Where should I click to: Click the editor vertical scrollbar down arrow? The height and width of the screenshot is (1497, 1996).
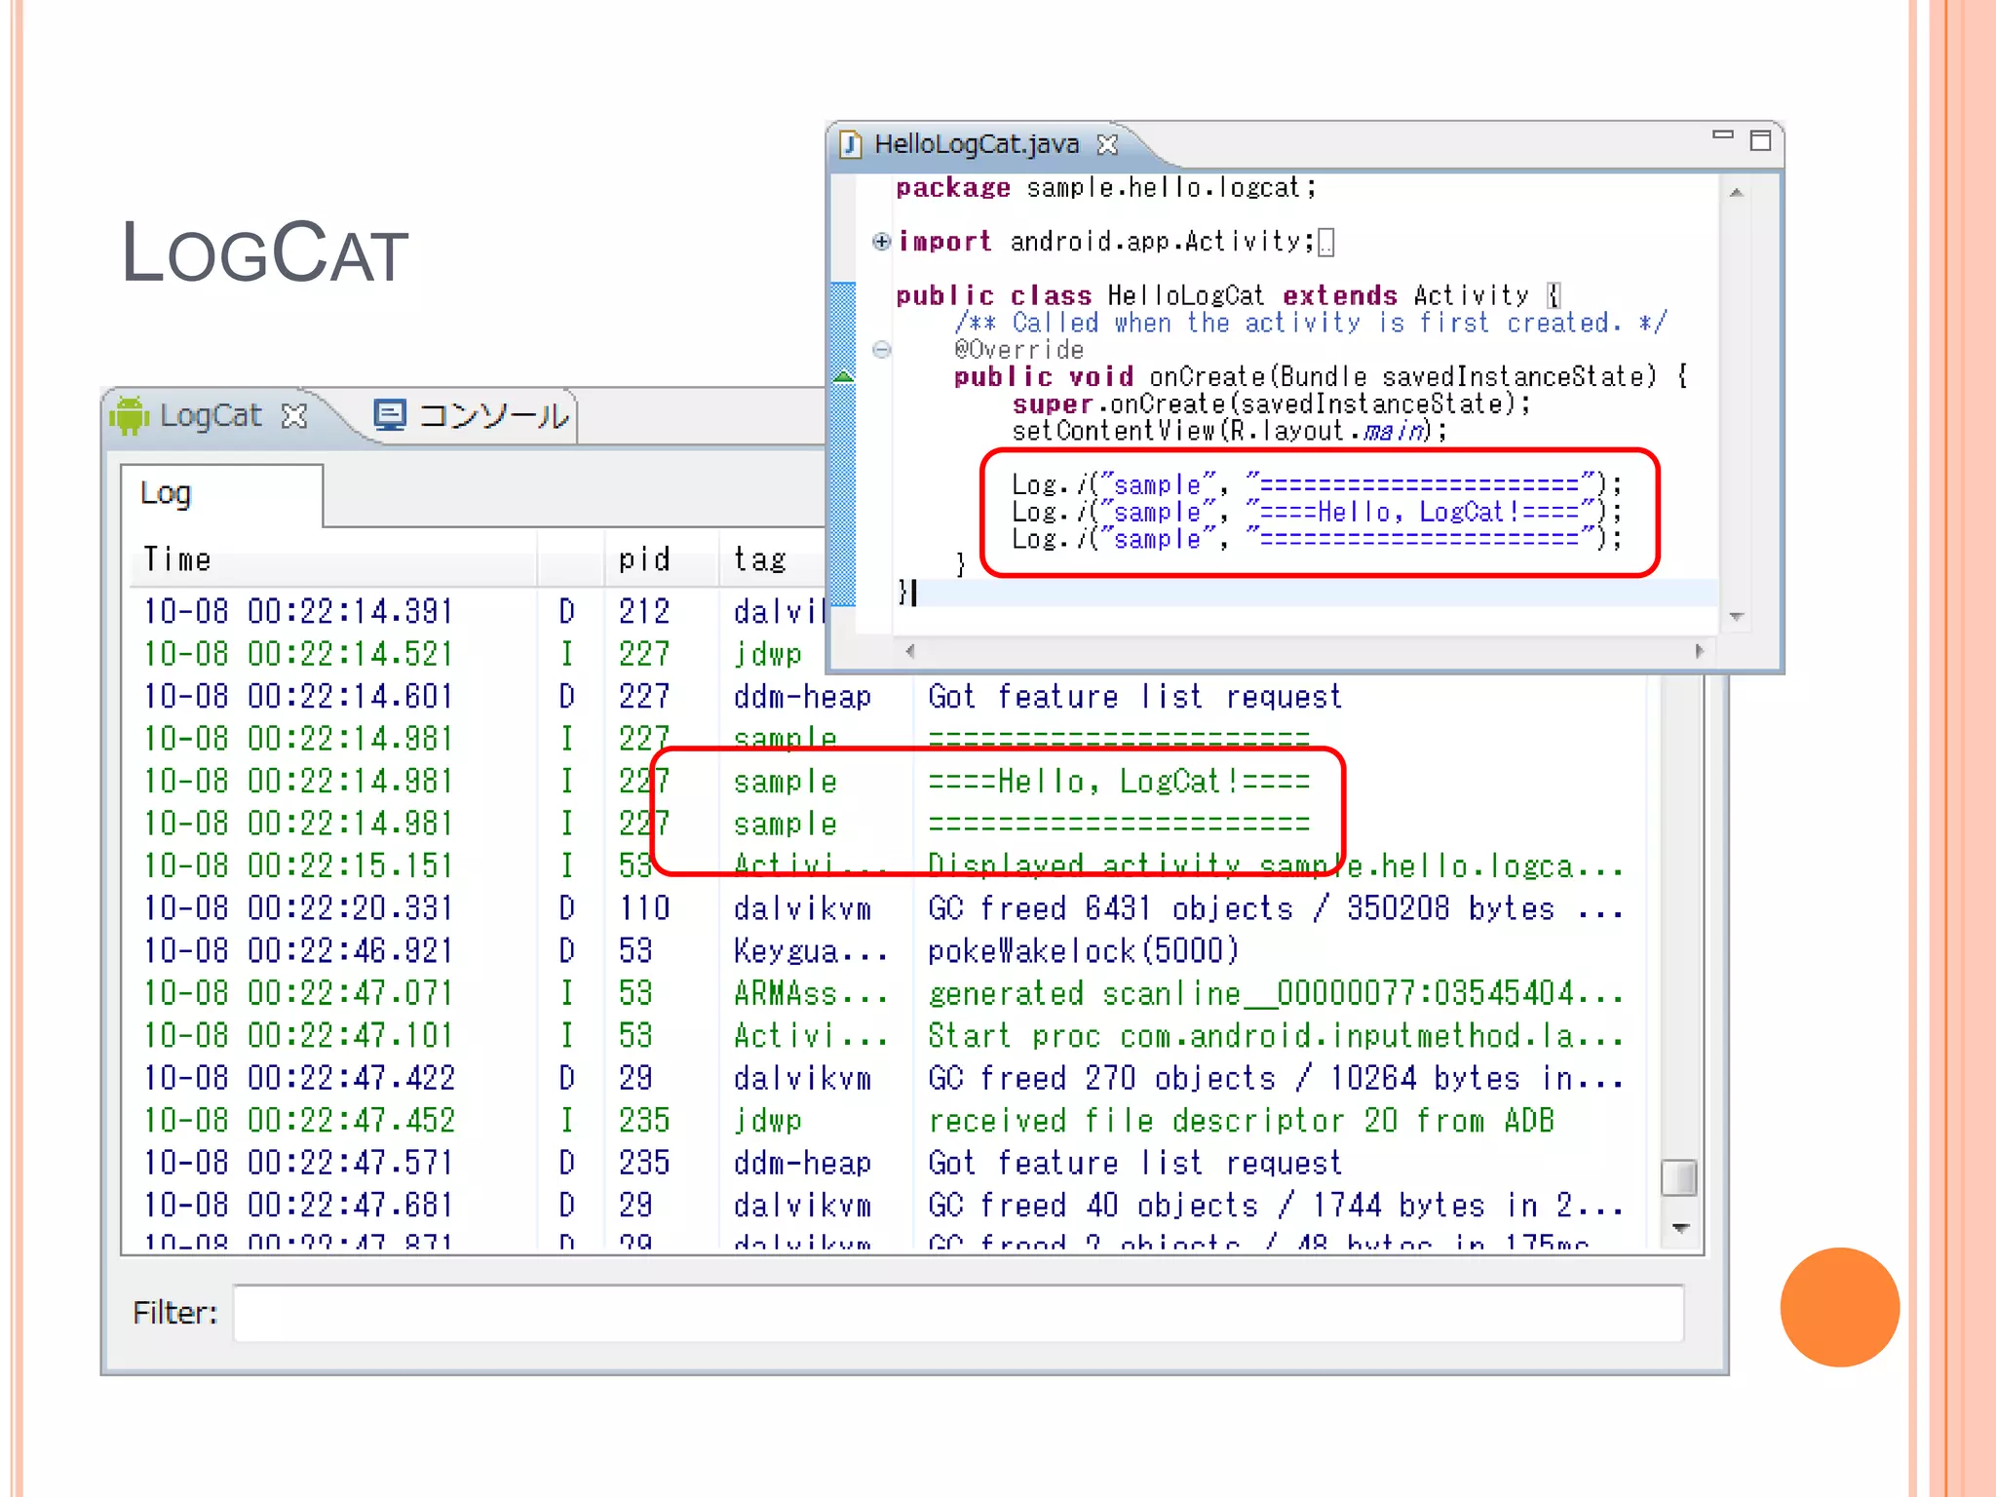coord(1737,616)
